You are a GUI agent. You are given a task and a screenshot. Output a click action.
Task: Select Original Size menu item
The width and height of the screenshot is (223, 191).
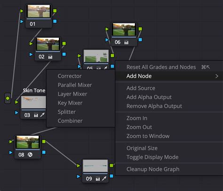[x=142, y=148]
